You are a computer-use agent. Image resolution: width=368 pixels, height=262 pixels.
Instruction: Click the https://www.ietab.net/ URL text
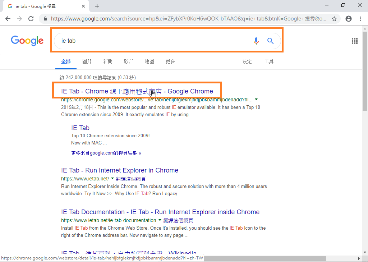[85, 179]
